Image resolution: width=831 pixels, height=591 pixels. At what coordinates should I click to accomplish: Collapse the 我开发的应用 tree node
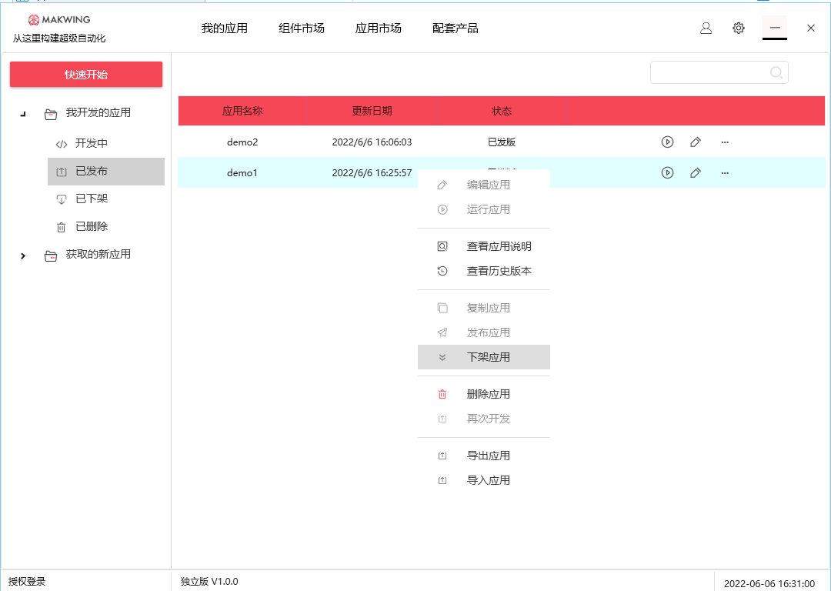(23, 112)
